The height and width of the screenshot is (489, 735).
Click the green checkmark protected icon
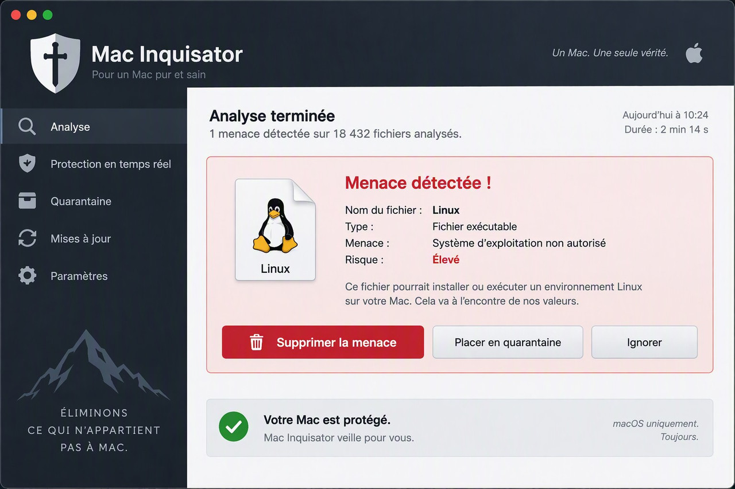click(x=234, y=427)
